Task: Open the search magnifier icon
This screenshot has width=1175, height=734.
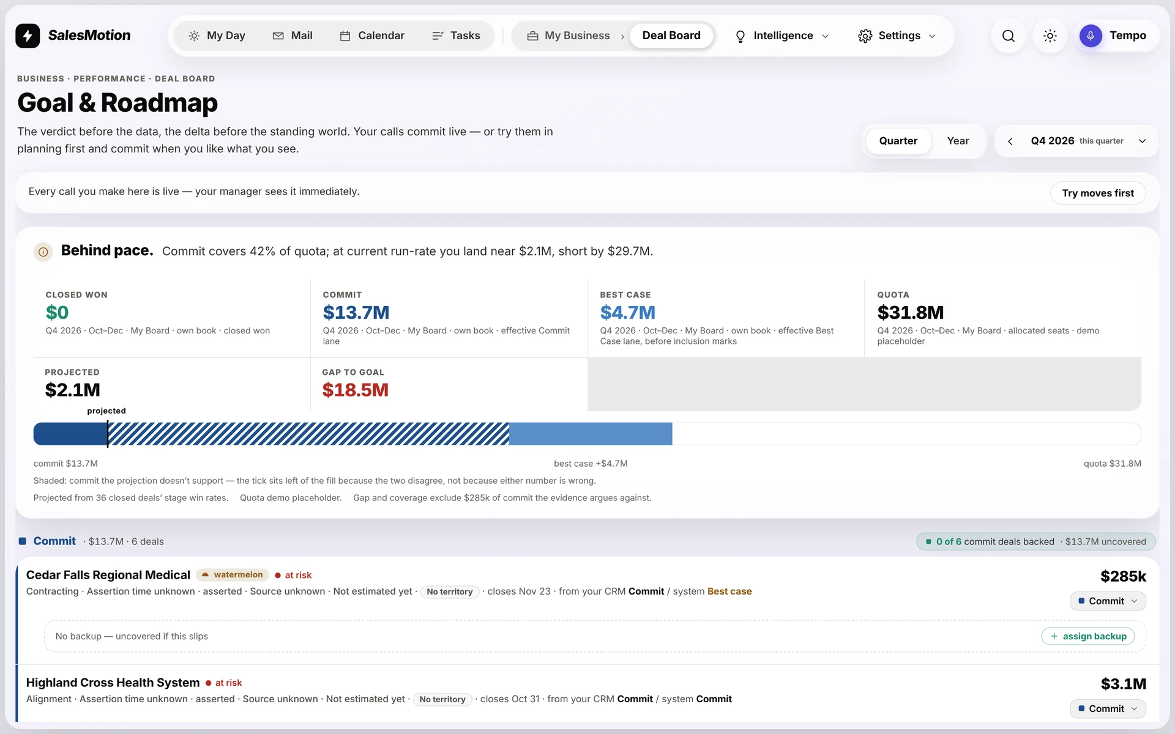Action: (x=1008, y=35)
